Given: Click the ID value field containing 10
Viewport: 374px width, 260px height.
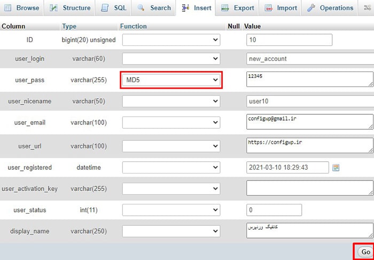Looking at the screenshot, I should click(x=290, y=40).
